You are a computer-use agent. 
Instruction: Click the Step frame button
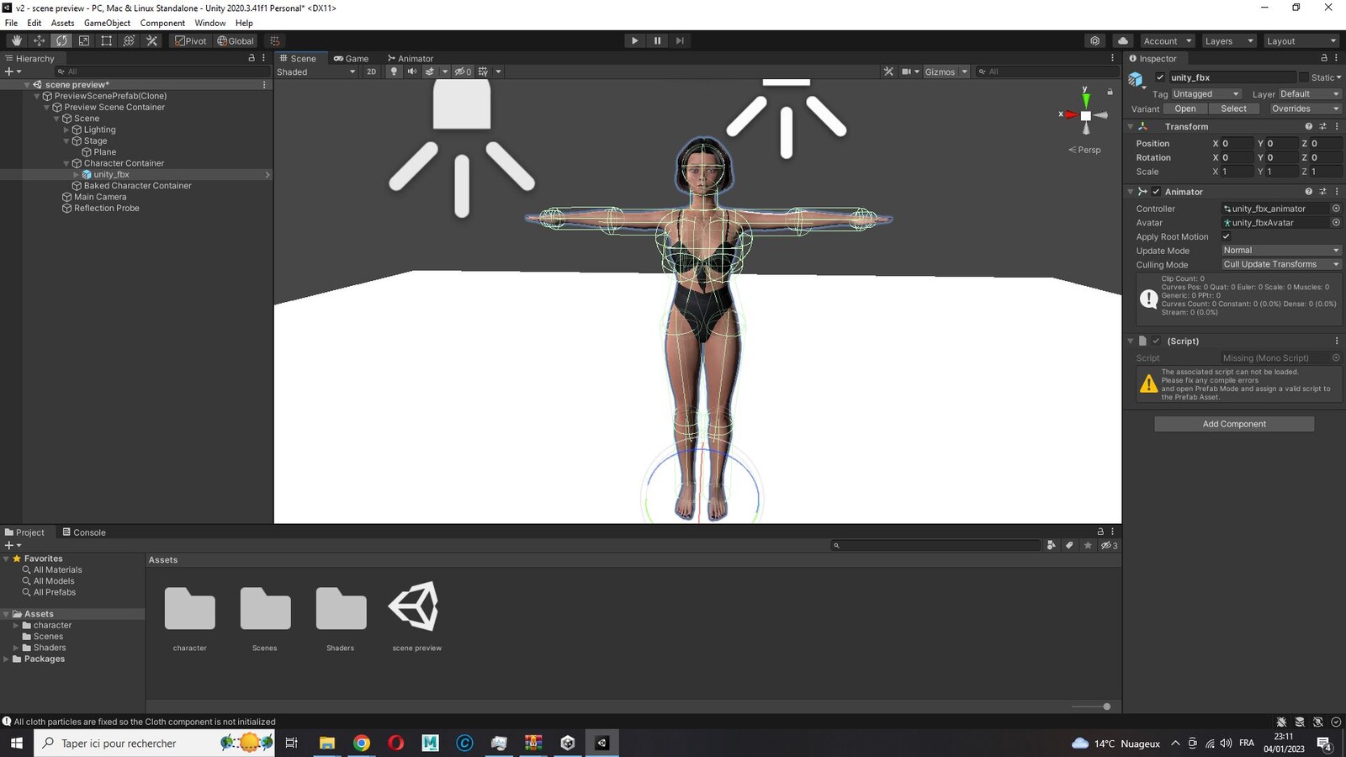680,40
